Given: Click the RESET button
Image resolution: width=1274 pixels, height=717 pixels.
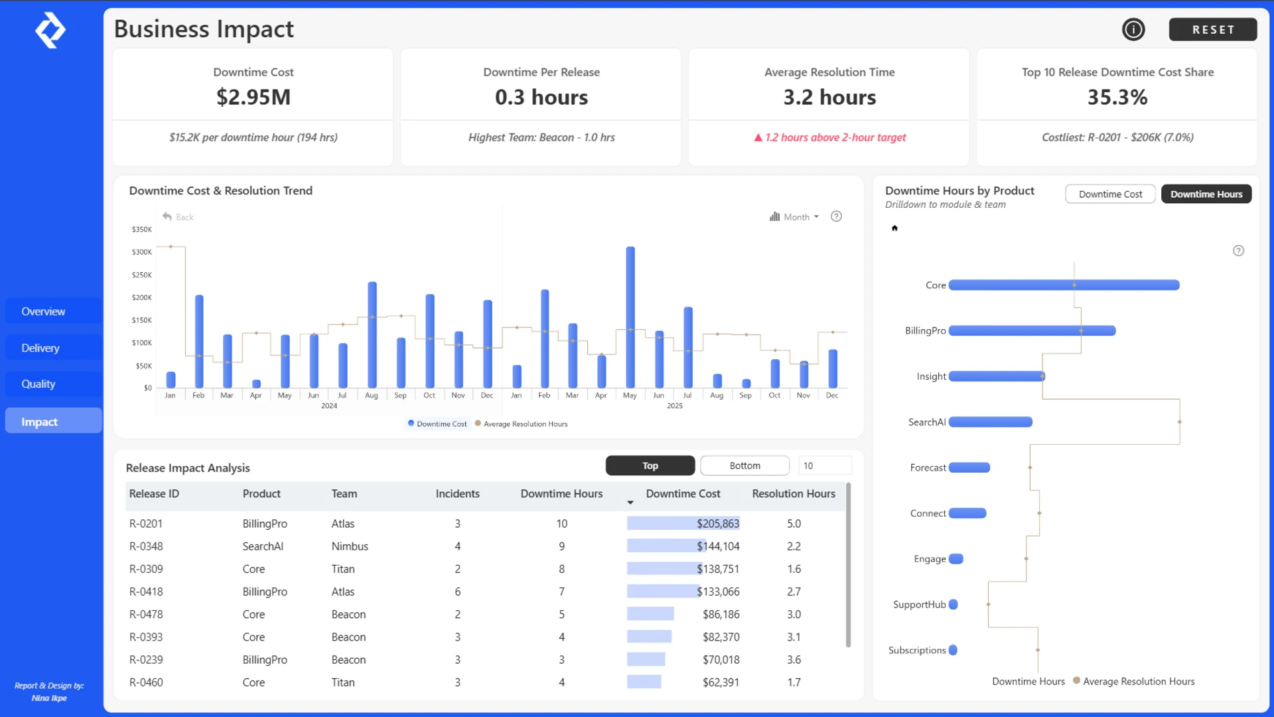Looking at the screenshot, I should (1213, 29).
